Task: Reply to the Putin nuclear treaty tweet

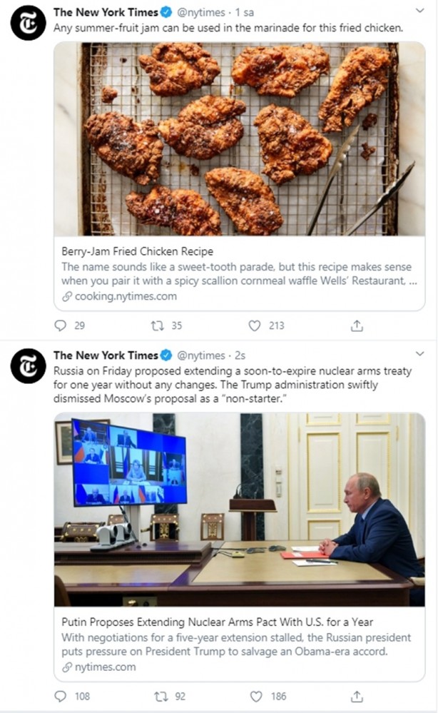Action: pos(61,696)
